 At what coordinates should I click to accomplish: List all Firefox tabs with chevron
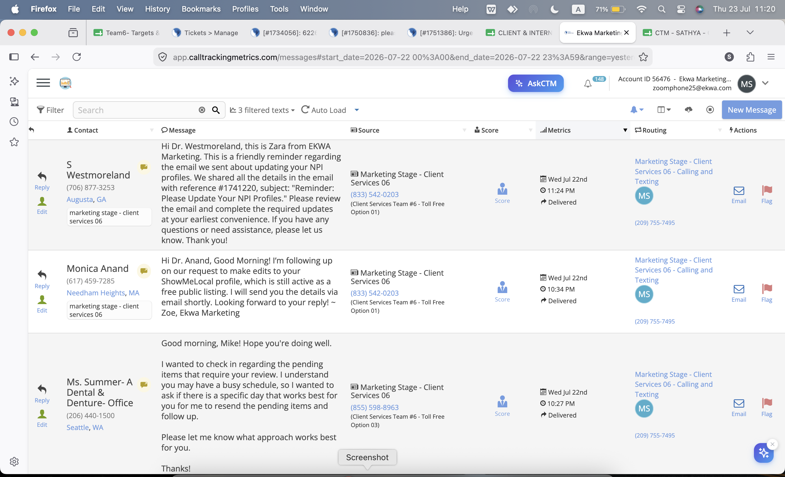click(750, 32)
